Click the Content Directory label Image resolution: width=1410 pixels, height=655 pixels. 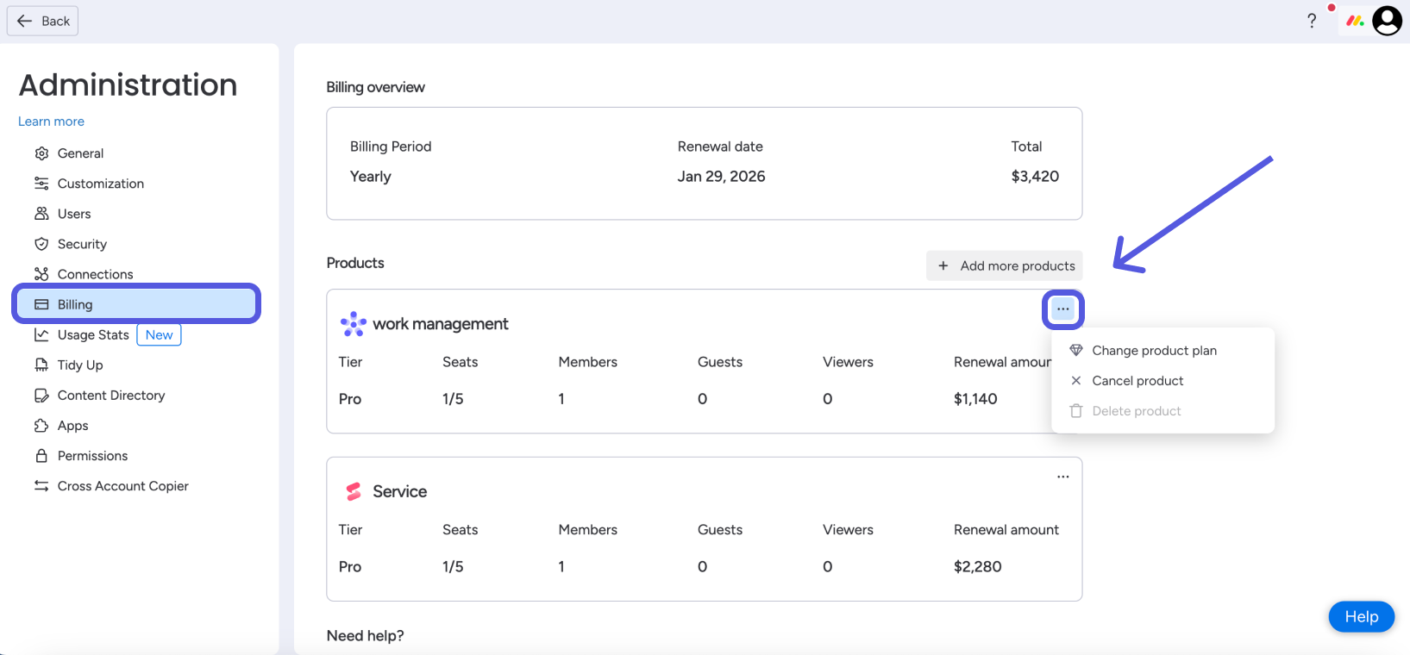pyautogui.click(x=111, y=396)
